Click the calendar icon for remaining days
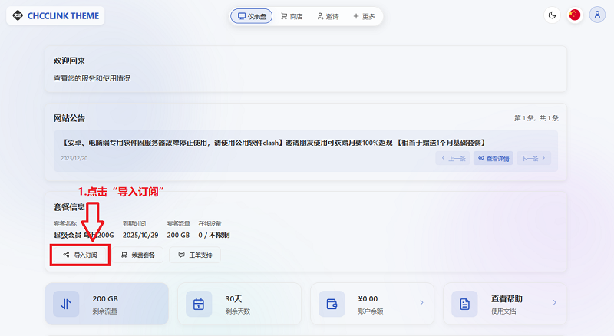This screenshot has height=336, width=614. 199,304
